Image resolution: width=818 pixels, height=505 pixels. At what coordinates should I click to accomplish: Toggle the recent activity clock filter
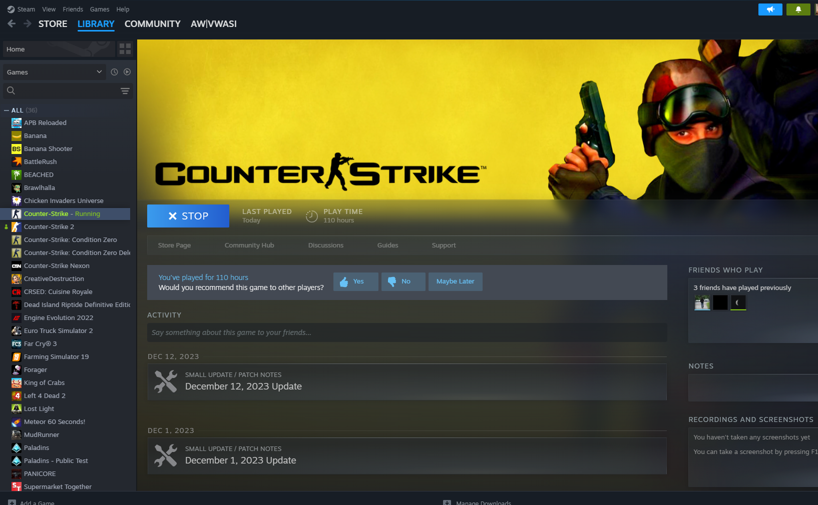pos(114,72)
